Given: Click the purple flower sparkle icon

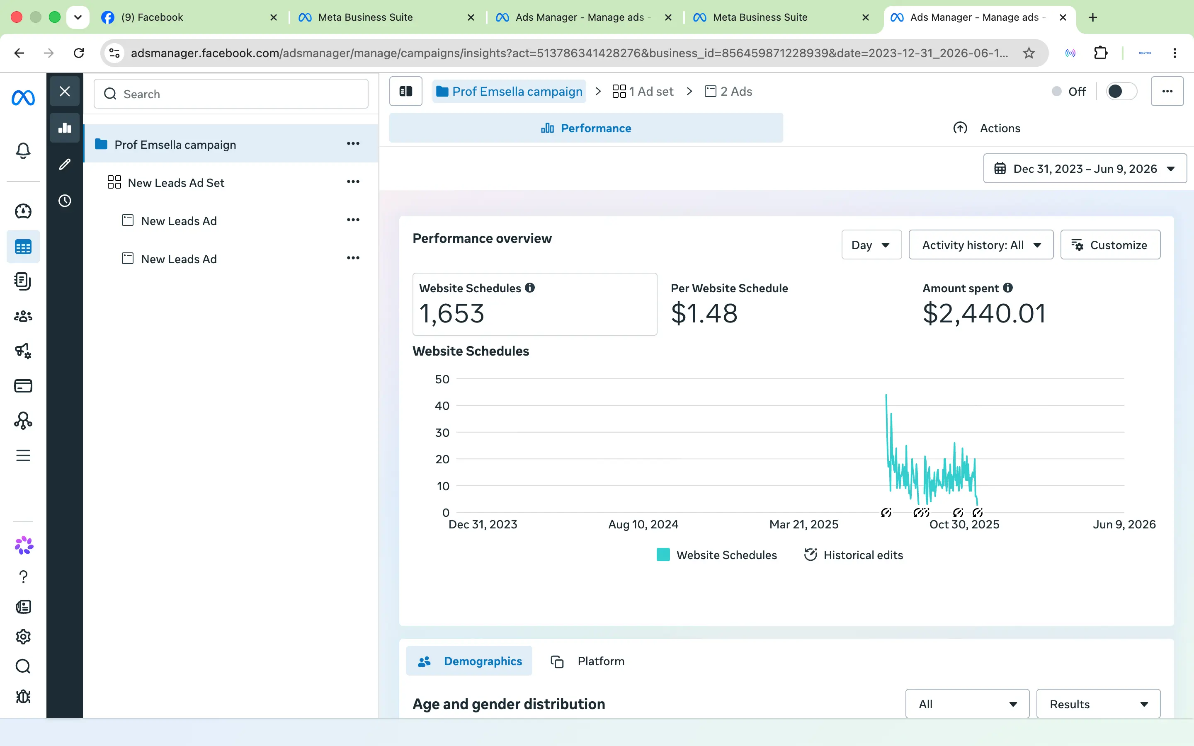Looking at the screenshot, I should tap(24, 546).
